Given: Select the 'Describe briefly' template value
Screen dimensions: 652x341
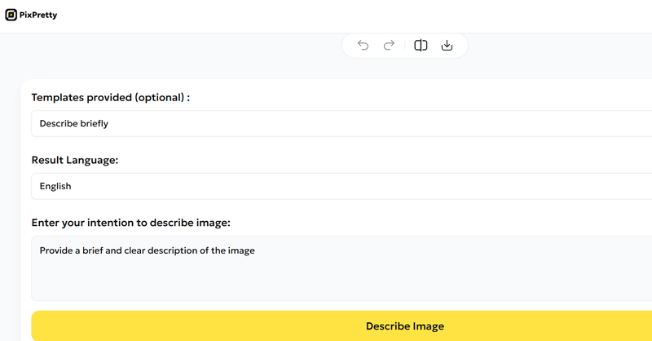Looking at the screenshot, I should tap(74, 124).
